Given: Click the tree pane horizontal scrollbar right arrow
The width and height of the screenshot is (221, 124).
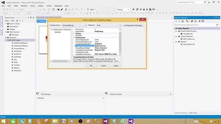Looking at the screenshot, I should click(x=69, y=61).
